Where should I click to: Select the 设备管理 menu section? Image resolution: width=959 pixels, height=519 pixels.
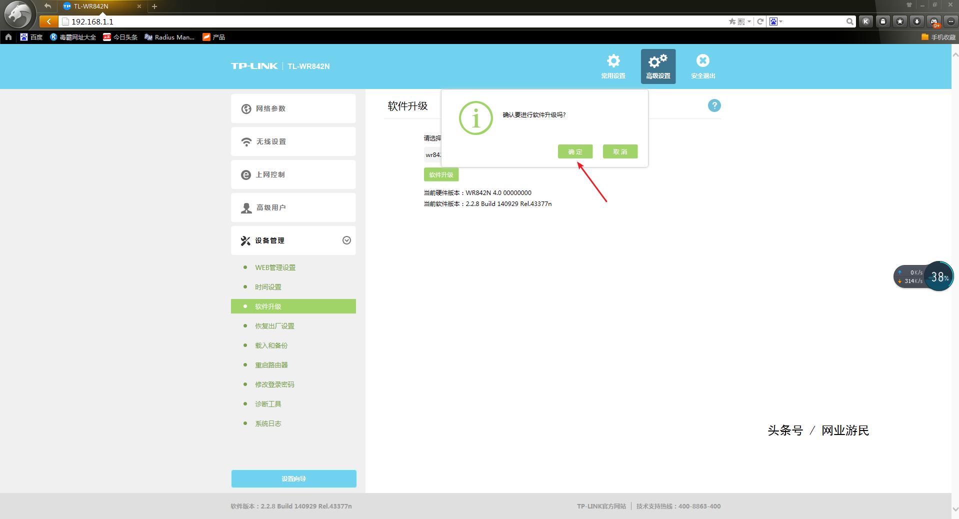tap(293, 240)
